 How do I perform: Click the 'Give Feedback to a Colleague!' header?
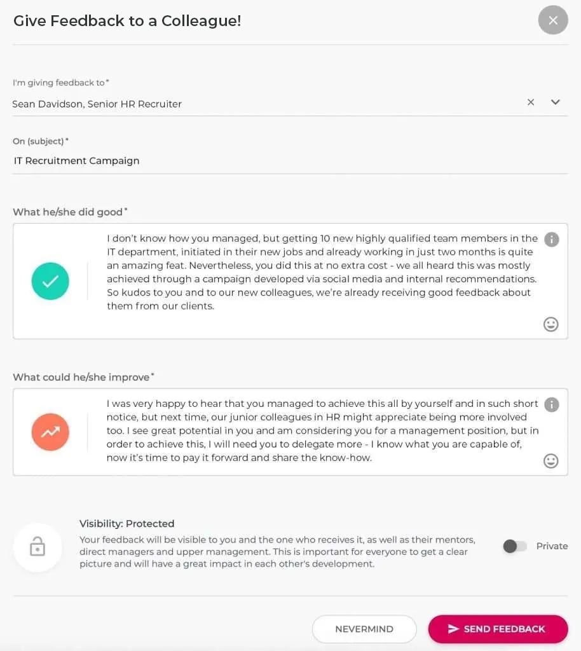click(126, 20)
